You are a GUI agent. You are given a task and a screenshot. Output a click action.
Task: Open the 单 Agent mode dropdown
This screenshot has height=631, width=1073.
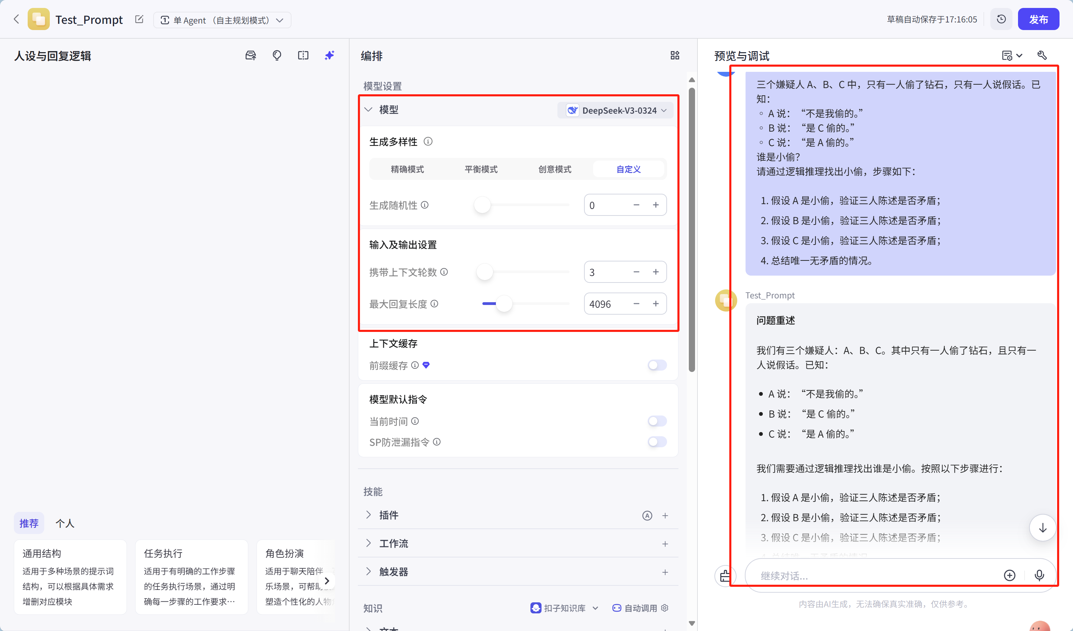(222, 20)
